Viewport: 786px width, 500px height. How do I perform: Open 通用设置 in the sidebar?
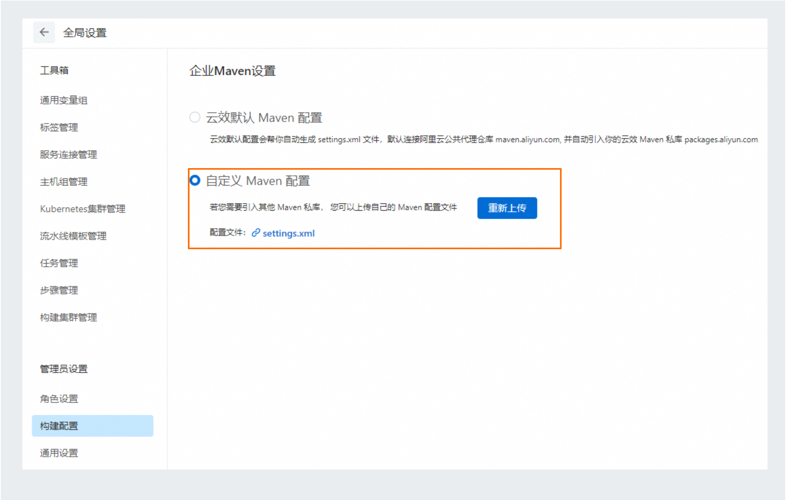point(59,452)
